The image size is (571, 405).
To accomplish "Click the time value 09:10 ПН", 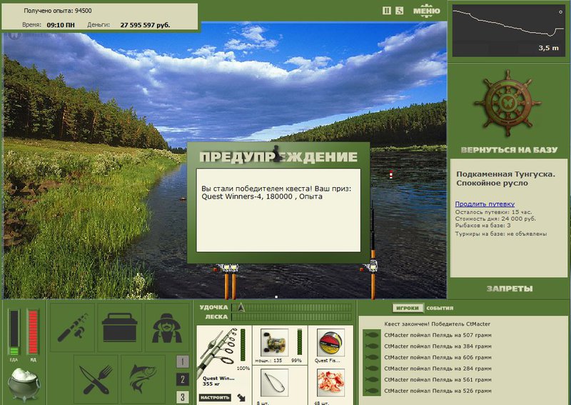I will pyautogui.click(x=61, y=25).
